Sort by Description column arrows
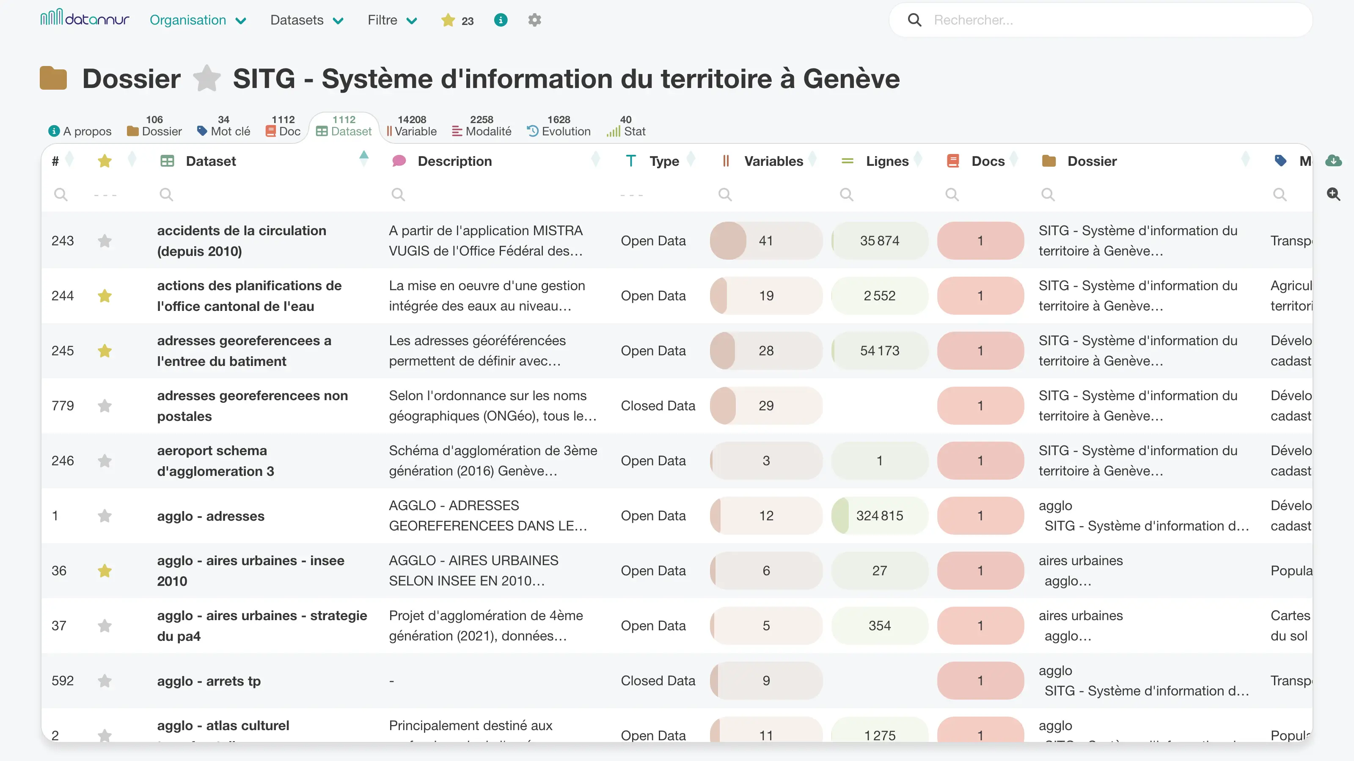Screen dimensions: 1354x761 coord(595,159)
